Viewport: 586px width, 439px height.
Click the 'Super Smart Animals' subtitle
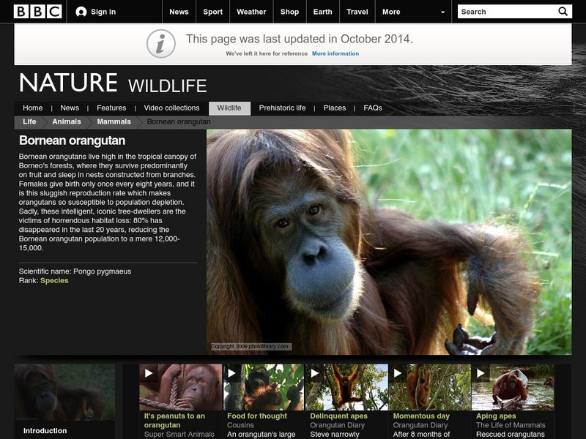point(179,434)
